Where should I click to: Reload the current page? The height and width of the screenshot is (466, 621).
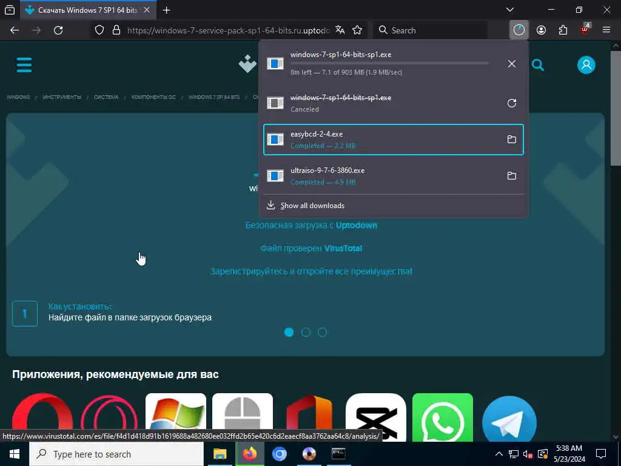point(58,30)
